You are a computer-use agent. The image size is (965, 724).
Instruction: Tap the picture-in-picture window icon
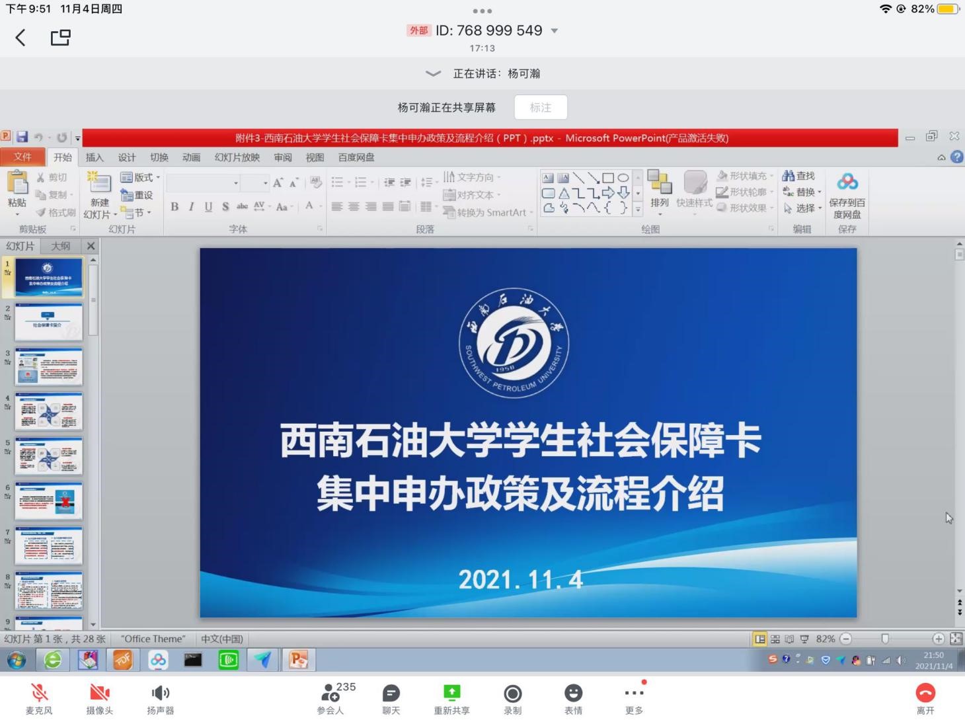point(60,37)
